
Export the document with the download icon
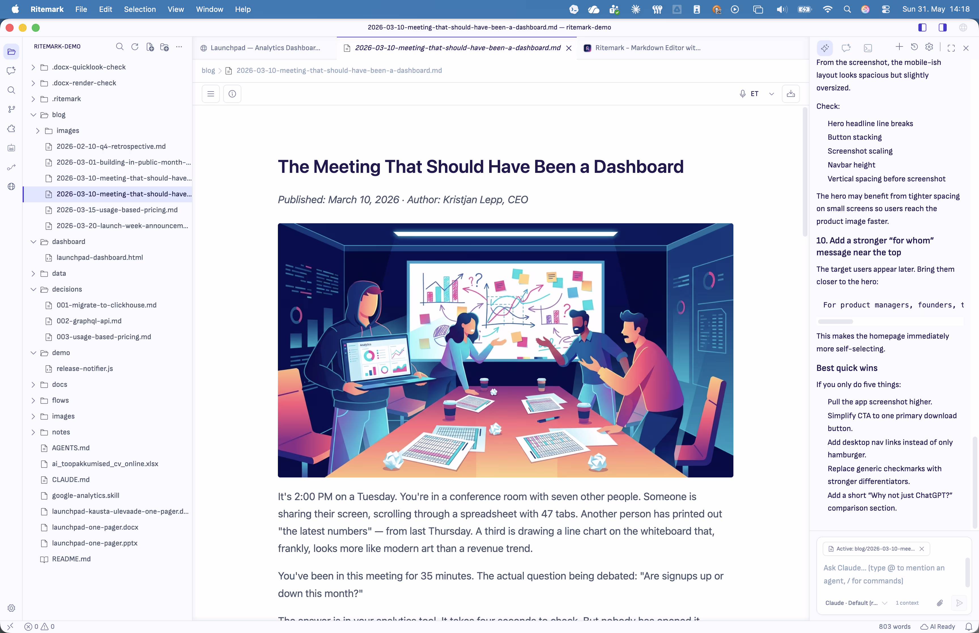(x=791, y=94)
